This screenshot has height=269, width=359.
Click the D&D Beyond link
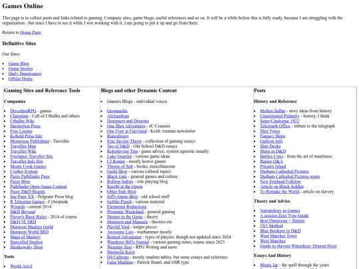point(23,212)
